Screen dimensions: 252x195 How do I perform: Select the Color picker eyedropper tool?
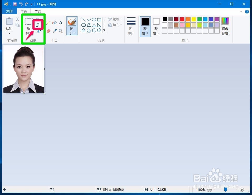point(55,31)
